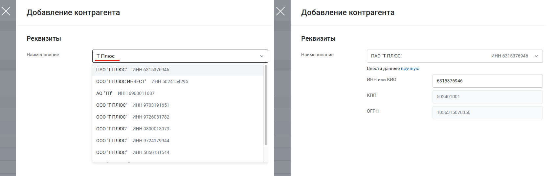Click the 'ИНН или КИО' label
The width and height of the screenshot is (557, 176).
[382, 80]
